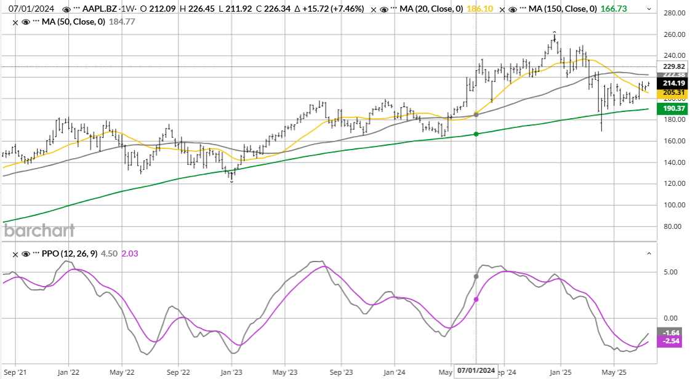Click the 260.00 price axis label
The height and width of the screenshot is (379, 690).
(675, 34)
